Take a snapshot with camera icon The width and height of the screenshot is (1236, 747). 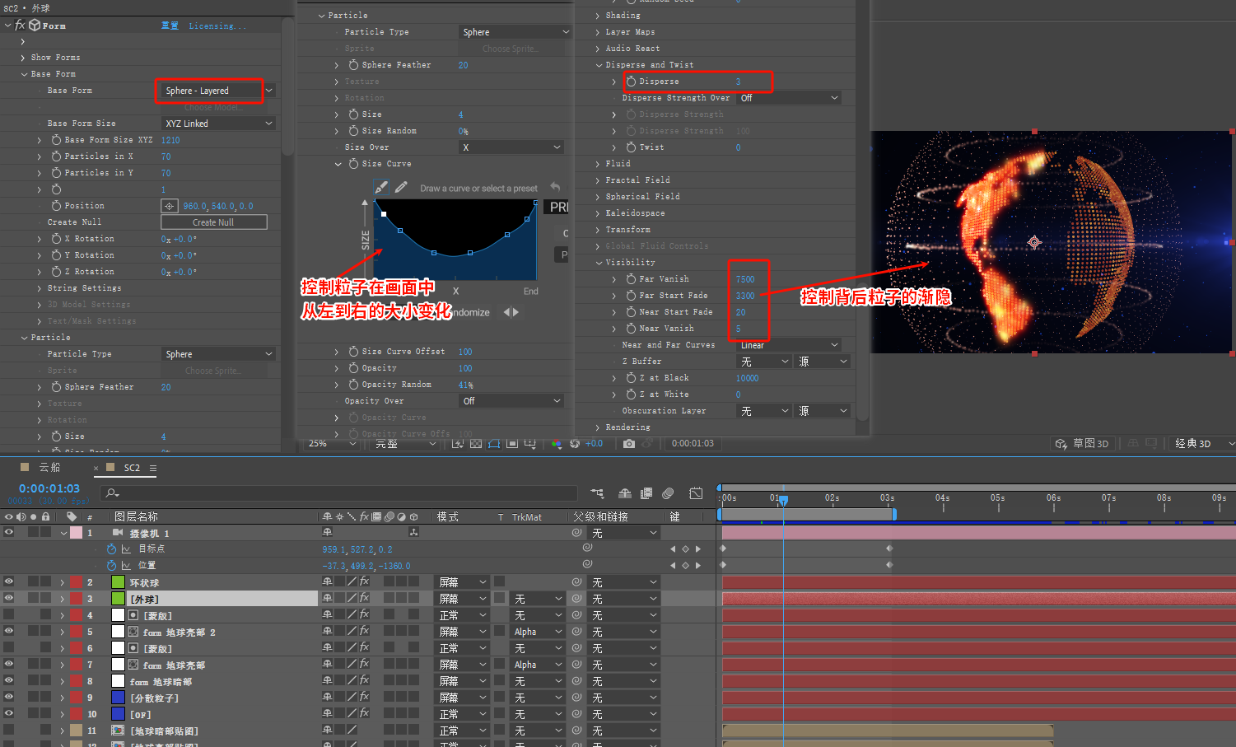629,444
